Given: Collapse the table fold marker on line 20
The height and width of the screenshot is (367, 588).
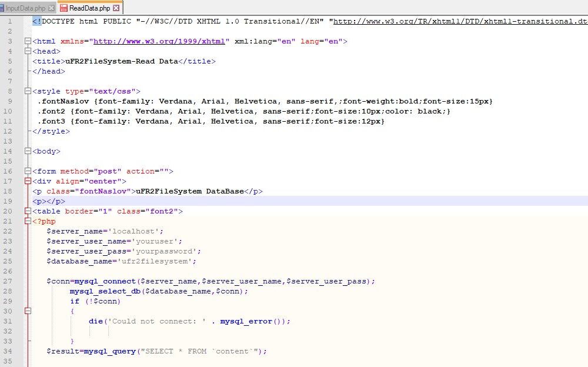Looking at the screenshot, I should tap(28, 211).
